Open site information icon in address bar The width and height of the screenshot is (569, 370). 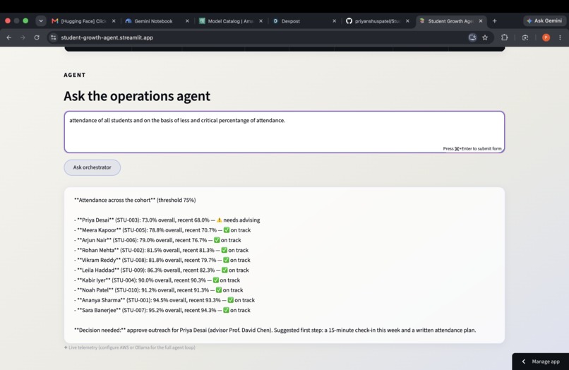[54, 37]
